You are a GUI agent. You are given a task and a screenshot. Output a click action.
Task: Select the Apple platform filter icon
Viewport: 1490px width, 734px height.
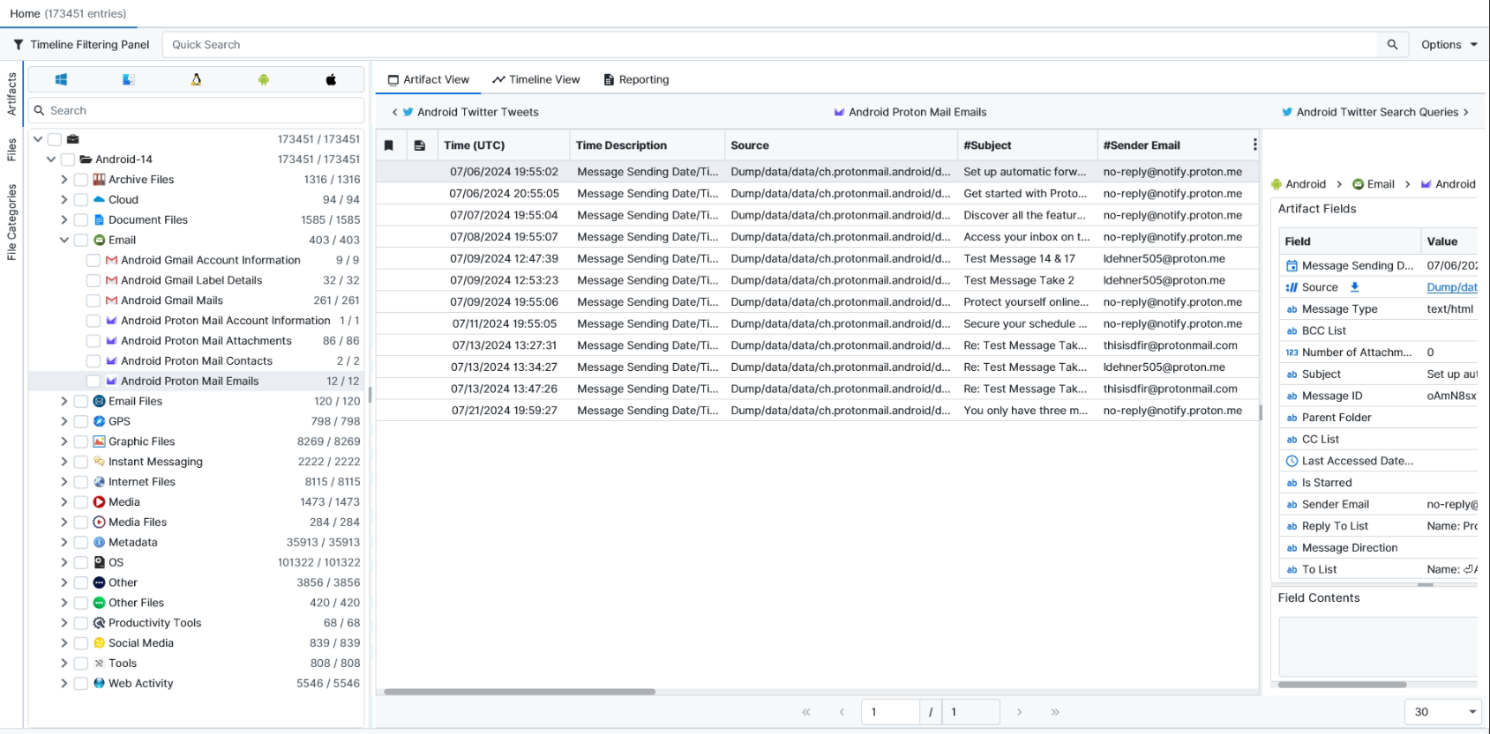(331, 79)
